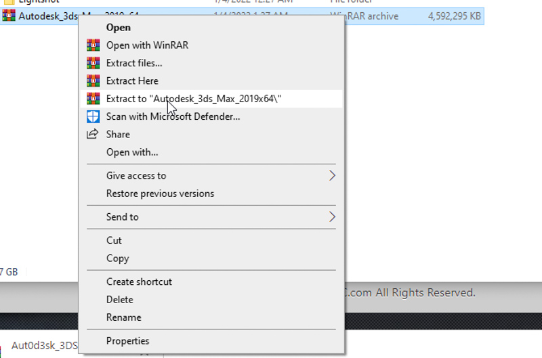
Task: Select Rename entry
Action: tap(211, 317)
